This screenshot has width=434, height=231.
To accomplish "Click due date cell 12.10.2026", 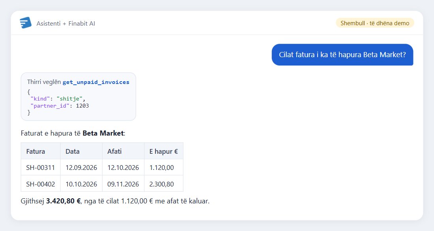I will (x=123, y=168).
